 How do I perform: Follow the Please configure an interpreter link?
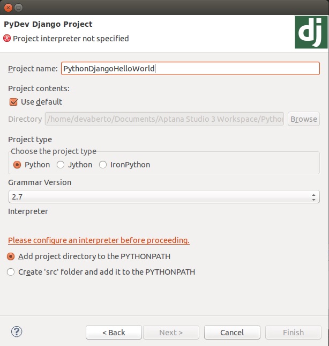(x=99, y=240)
